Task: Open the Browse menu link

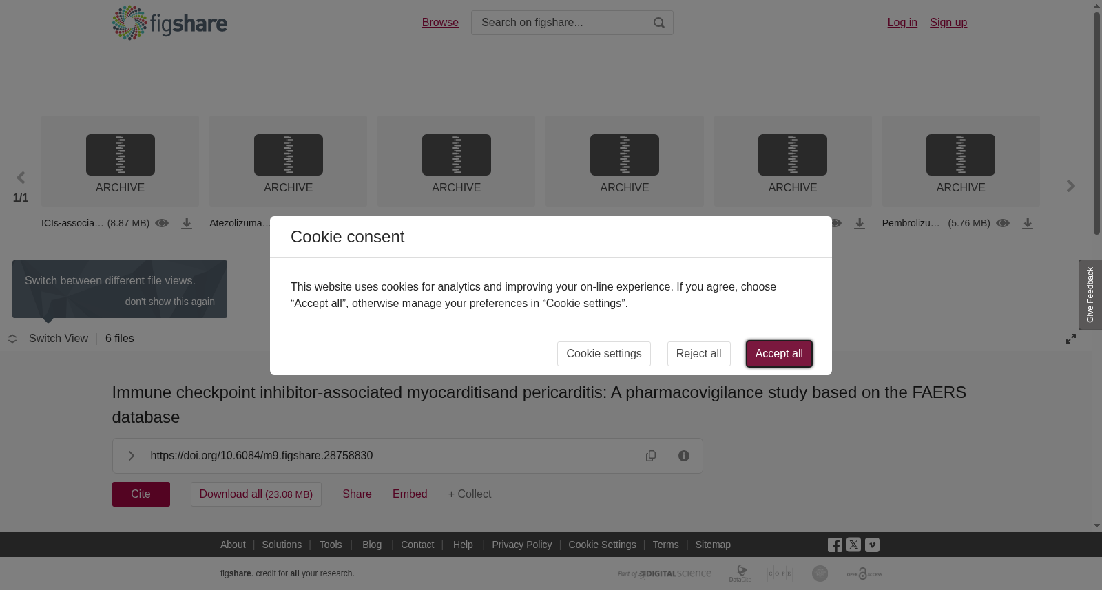Action: click(440, 23)
